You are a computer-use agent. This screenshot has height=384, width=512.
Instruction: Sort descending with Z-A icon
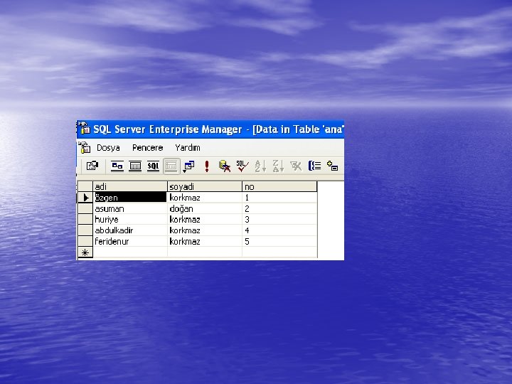coord(278,166)
